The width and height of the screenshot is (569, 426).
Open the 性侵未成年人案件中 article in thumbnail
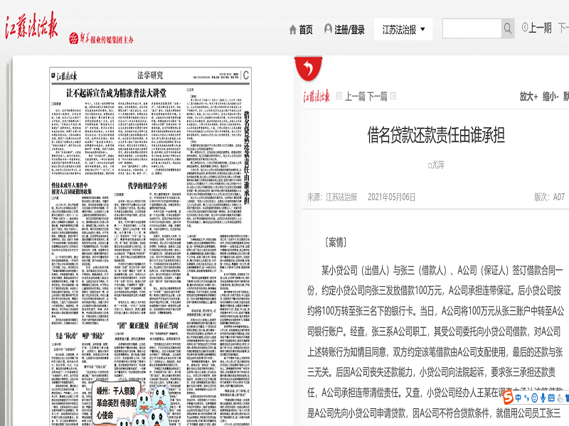point(72,188)
